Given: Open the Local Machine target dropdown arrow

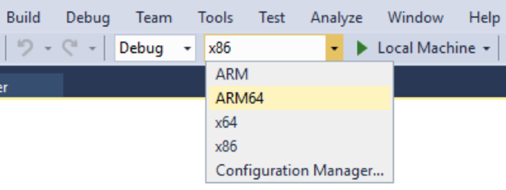Looking at the screenshot, I should pos(486,48).
